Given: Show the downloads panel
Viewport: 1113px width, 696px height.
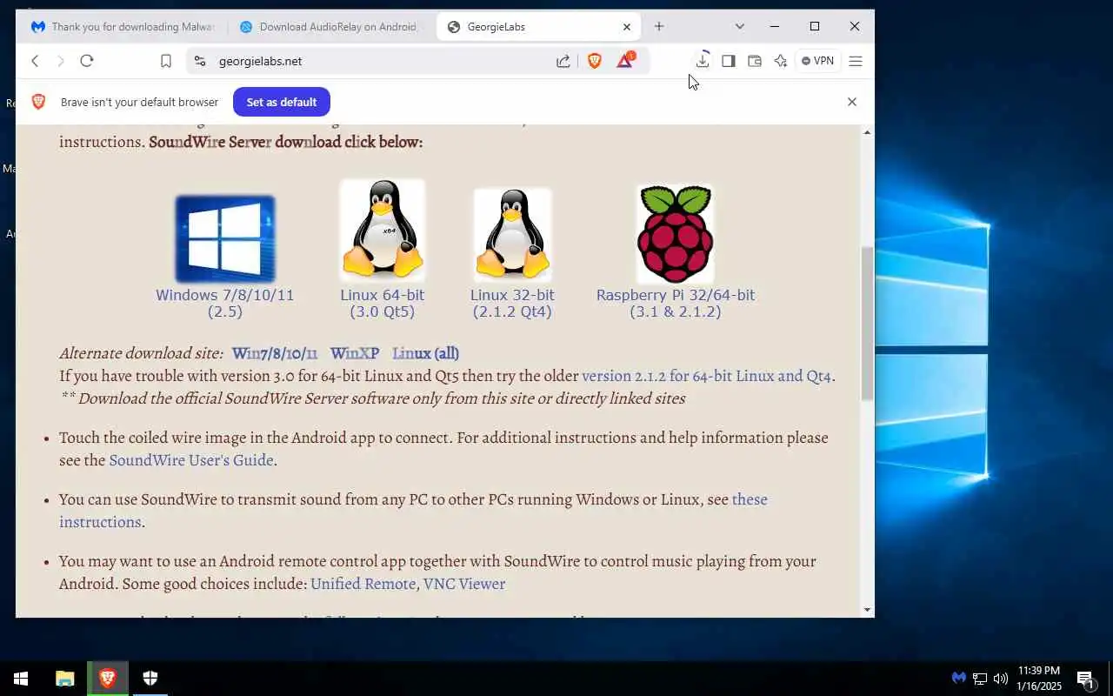Looking at the screenshot, I should 703,60.
